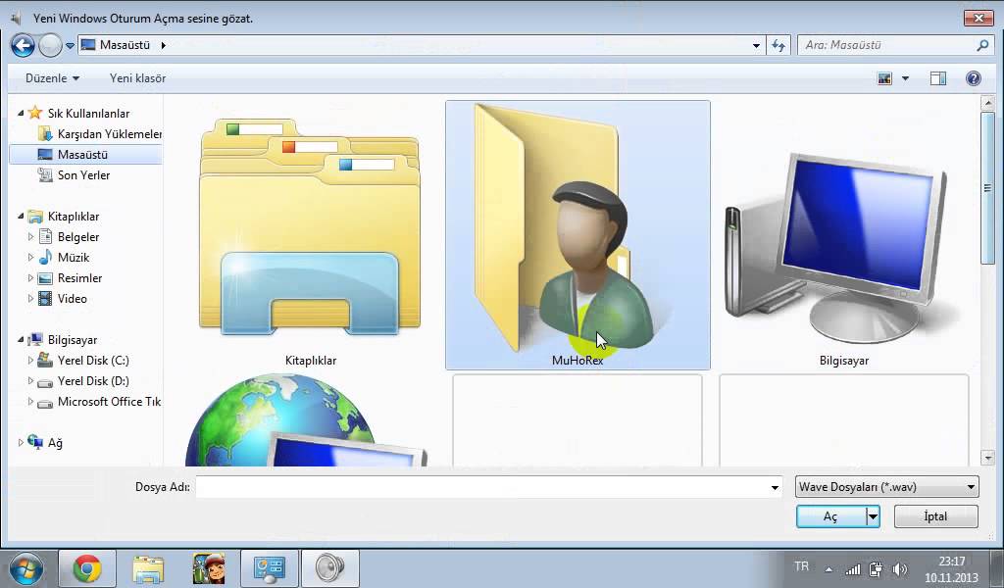This screenshot has height=588, width=1004.
Task: Click Yeni klasör button
Action: (x=137, y=78)
